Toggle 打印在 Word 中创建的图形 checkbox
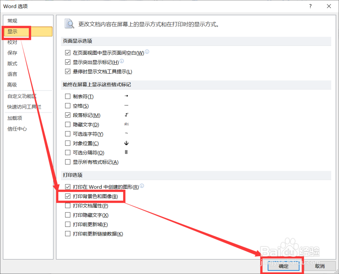 tap(68, 186)
